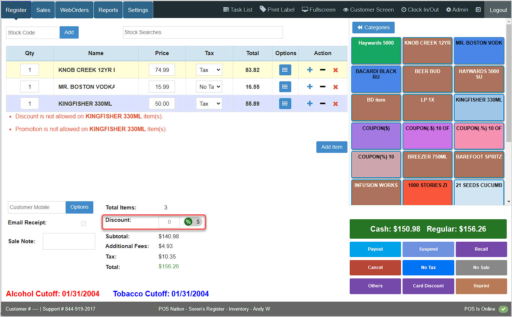512x317 pixels.
Task: Open the Settings tab
Action: (x=138, y=9)
